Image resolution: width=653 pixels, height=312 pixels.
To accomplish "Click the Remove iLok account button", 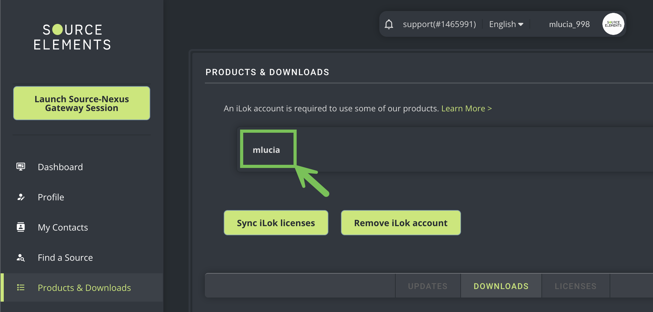I will pos(401,223).
